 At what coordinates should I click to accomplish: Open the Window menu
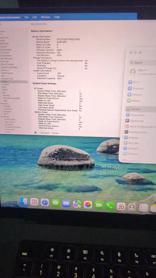pyautogui.click(x=46, y=17)
